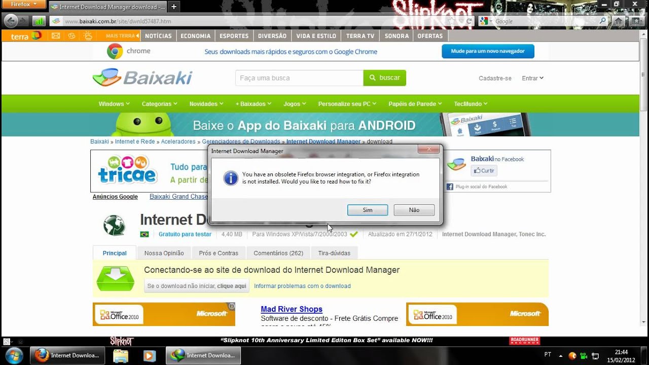Open a new Firefox tab

point(173,7)
